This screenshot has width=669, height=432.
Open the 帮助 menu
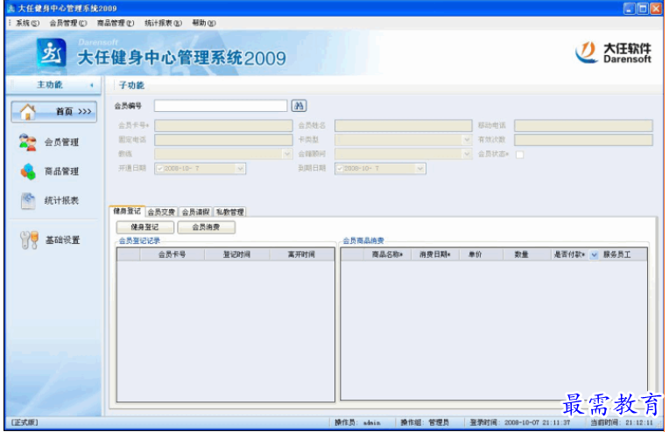pyautogui.click(x=203, y=23)
